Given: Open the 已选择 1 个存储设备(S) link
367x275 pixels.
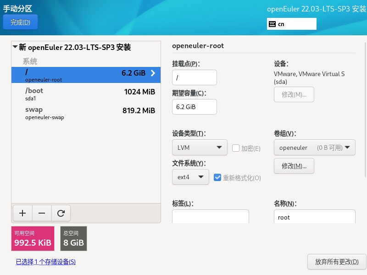Looking at the screenshot, I should coord(45,262).
